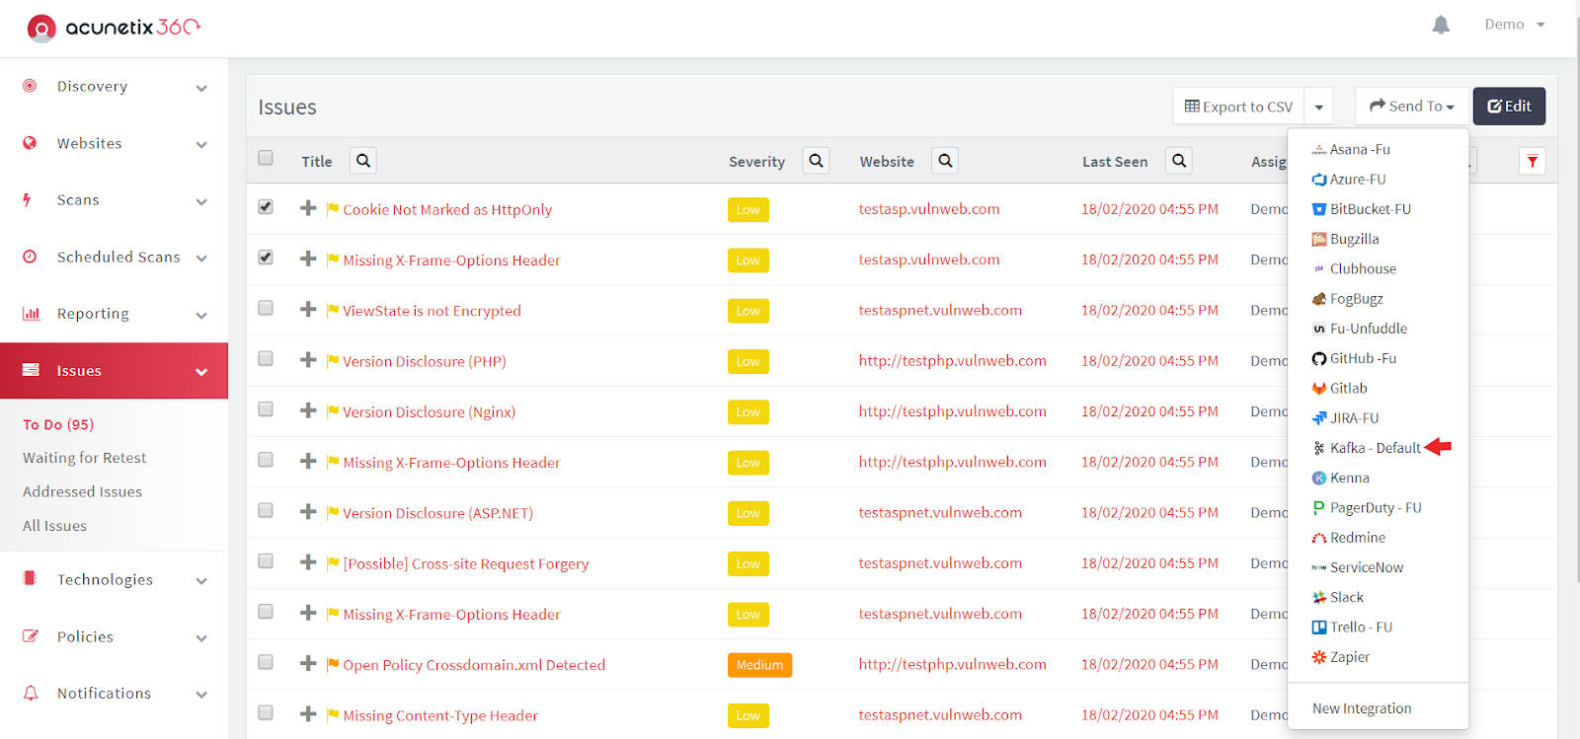
Task: Uncheck the testasp.vulnweb.com Missing X-Frame-Options checkbox
Action: (266, 257)
